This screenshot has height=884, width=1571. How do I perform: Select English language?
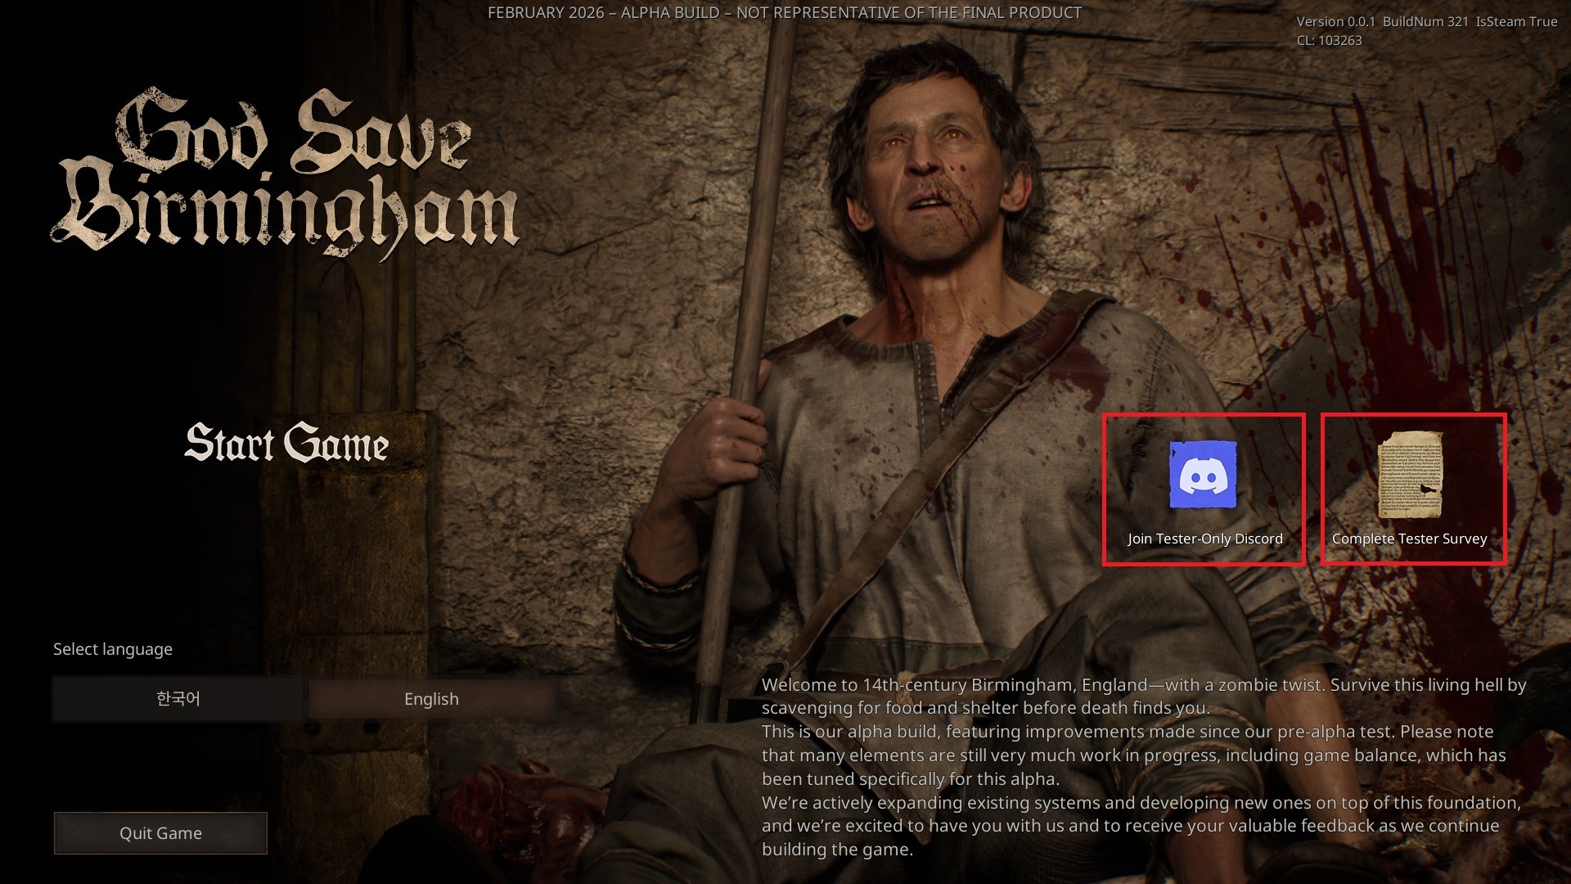431,699
